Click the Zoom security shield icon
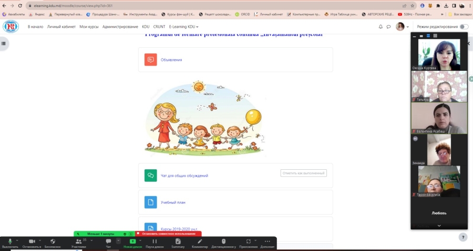The image size is (473, 251). [x=53, y=241]
